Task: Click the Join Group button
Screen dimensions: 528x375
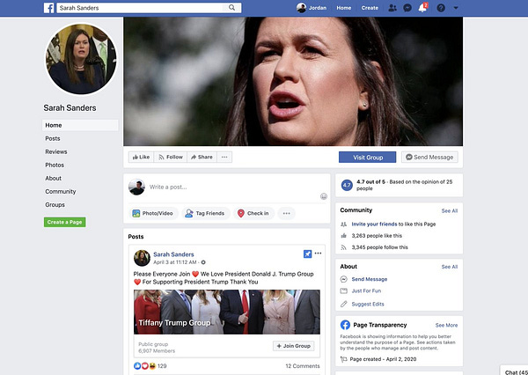Action: (293, 346)
